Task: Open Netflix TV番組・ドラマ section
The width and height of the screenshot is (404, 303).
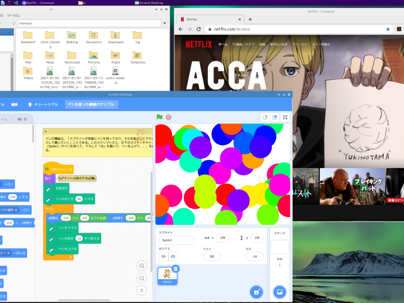Action: coord(243,44)
